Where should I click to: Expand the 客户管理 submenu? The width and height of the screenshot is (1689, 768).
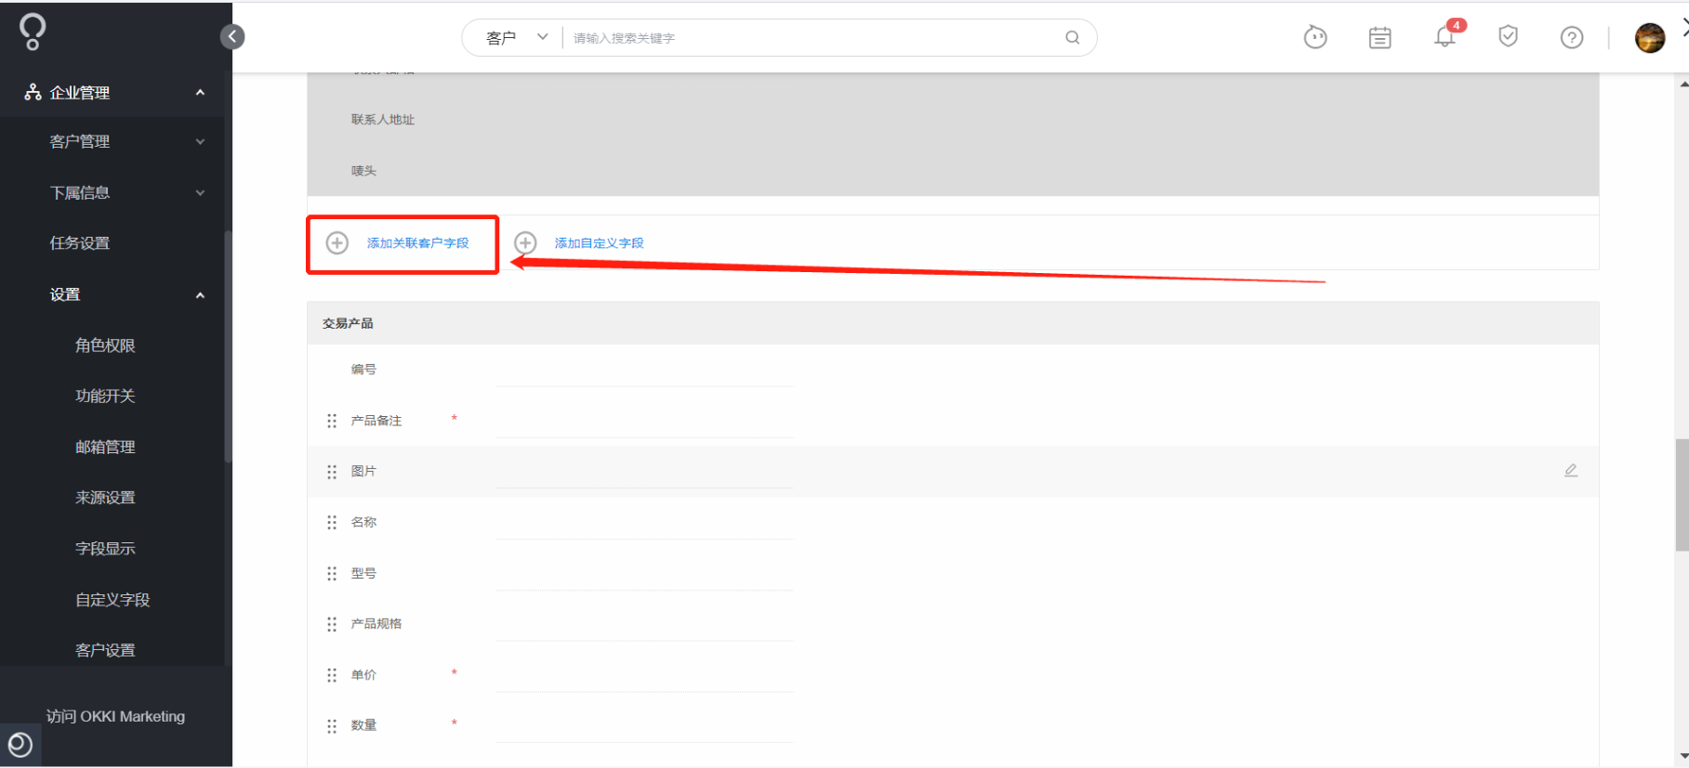pos(200,141)
